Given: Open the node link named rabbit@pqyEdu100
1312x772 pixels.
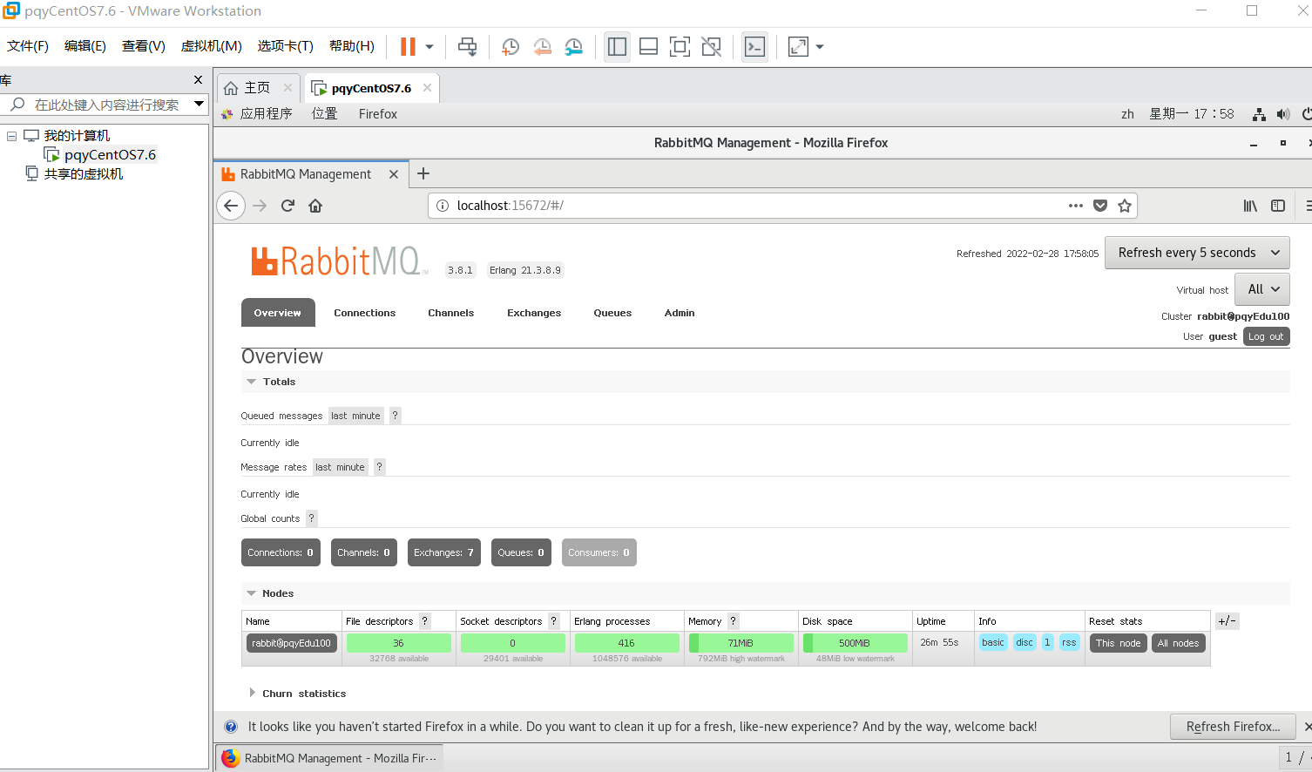Looking at the screenshot, I should pyautogui.click(x=292, y=643).
